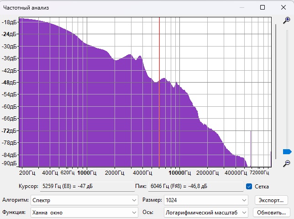Click the -24дБ level axis label
This screenshot has width=294, height=219.
(9, 34)
